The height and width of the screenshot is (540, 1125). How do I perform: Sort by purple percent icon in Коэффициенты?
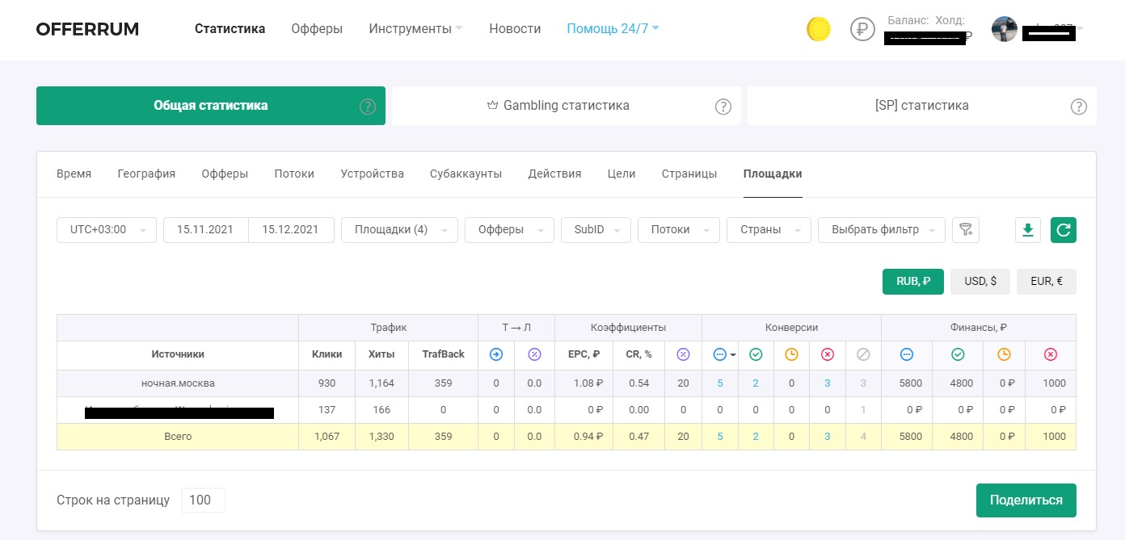point(683,354)
